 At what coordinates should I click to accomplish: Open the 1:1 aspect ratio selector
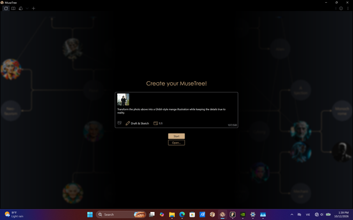(158, 123)
